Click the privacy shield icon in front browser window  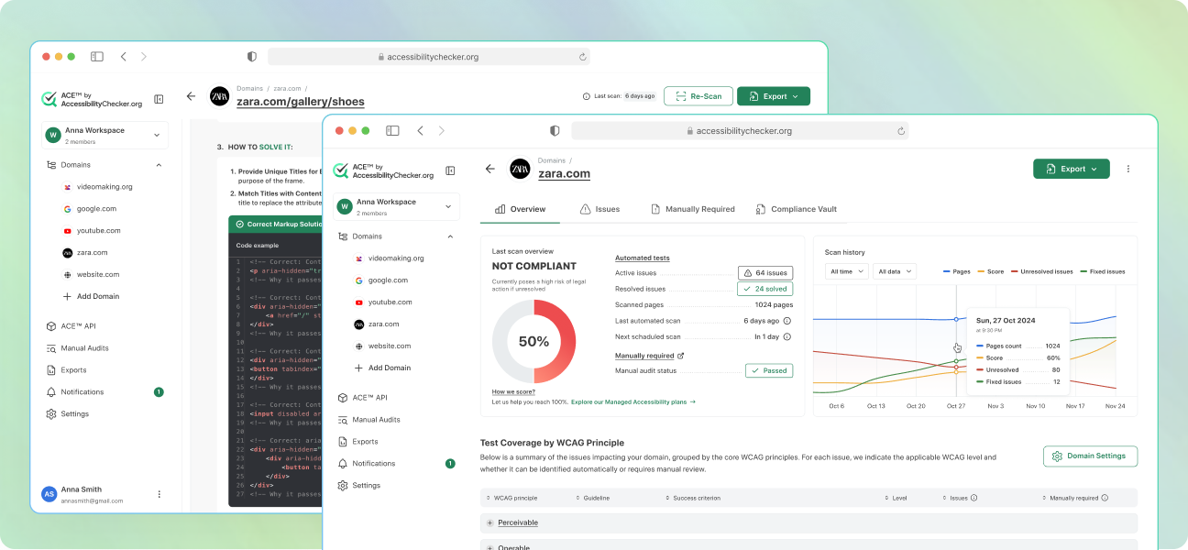[554, 131]
